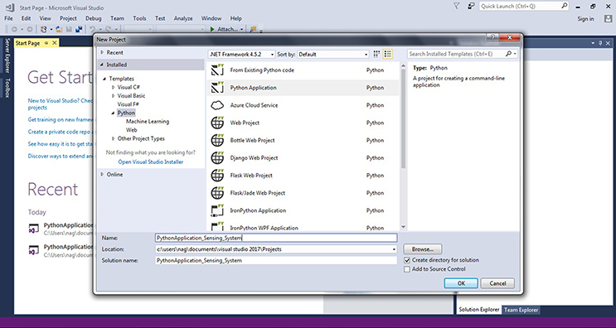
Task: Select Machine Learning under Python templates
Action: [x=148, y=122]
